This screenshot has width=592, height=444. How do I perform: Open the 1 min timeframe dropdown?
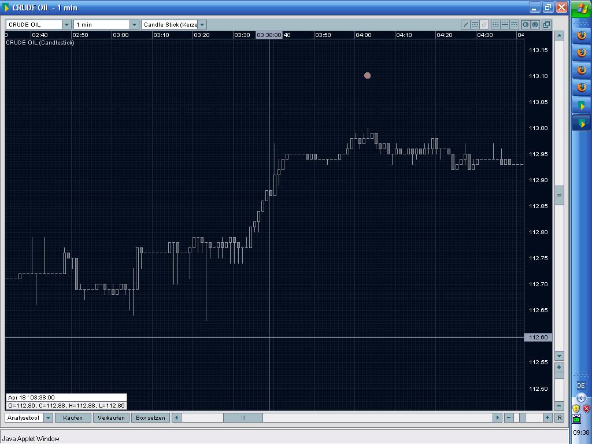(134, 25)
